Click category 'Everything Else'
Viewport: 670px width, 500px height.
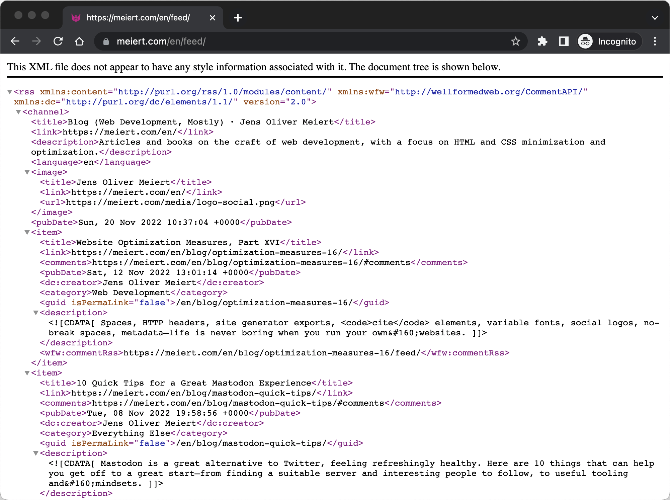(x=134, y=433)
